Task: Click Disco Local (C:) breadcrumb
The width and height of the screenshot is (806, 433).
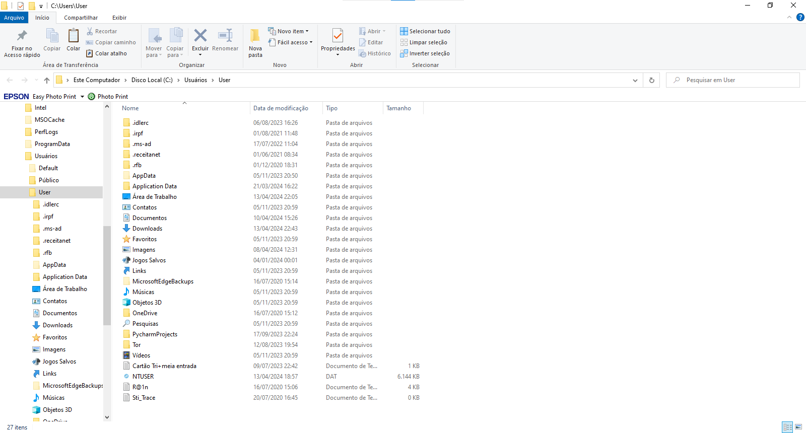Action: tap(152, 80)
